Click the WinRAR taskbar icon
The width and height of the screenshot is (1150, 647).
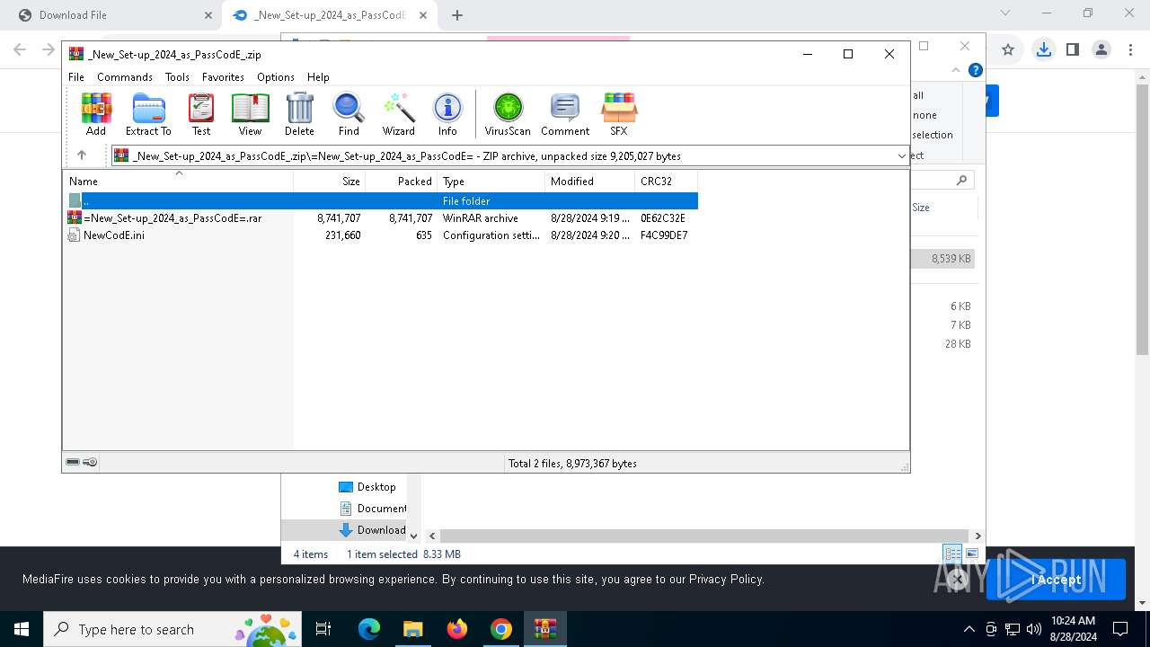[545, 629]
